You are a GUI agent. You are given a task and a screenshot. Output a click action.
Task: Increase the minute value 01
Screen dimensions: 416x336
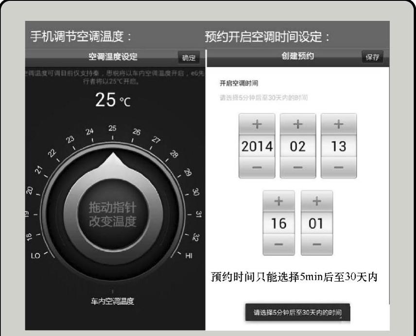(x=316, y=201)
